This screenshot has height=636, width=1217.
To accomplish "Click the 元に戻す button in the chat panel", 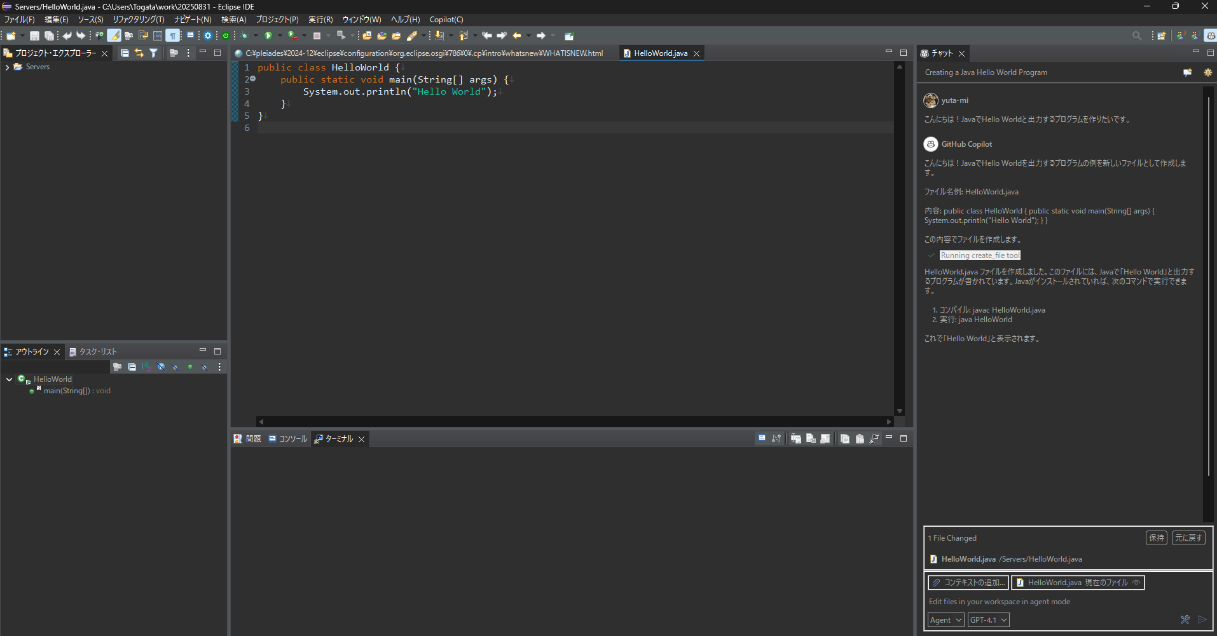I will (x=1189, y=538).
